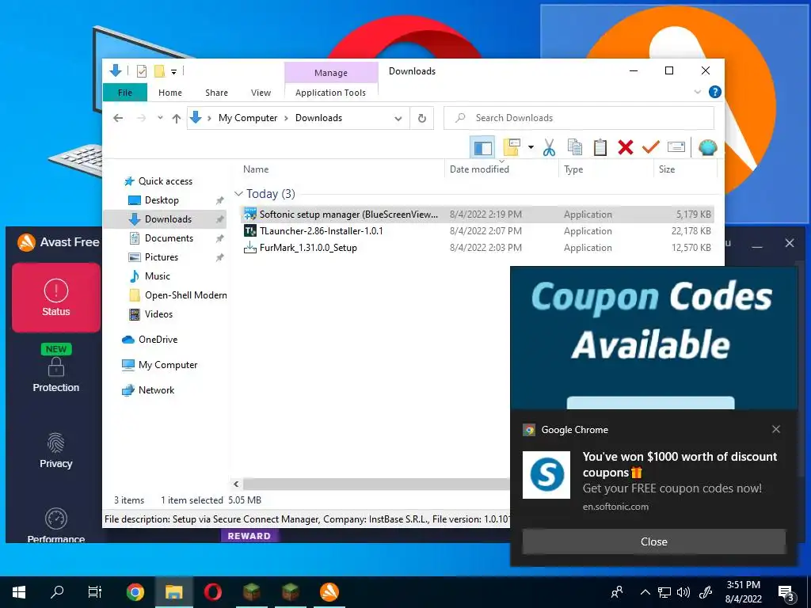Select Network in navigation pane

[156, 389]
